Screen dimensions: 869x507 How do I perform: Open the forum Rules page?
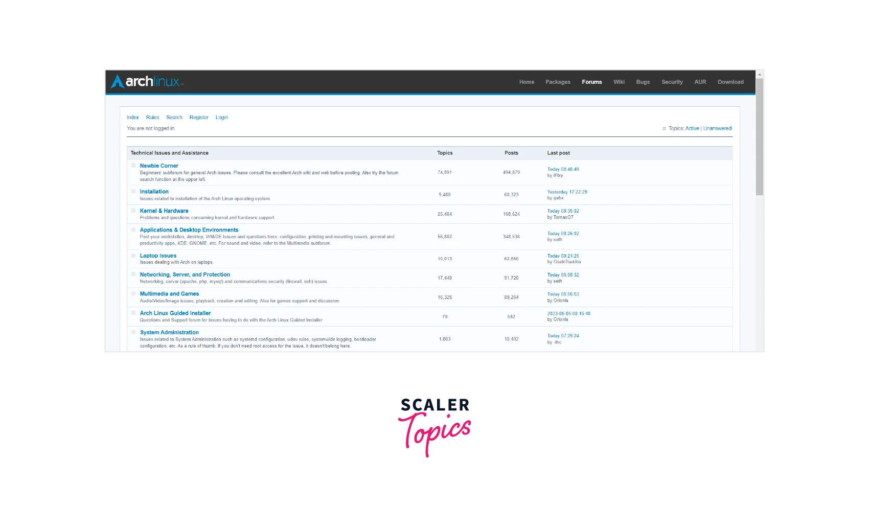coord(152,117)
